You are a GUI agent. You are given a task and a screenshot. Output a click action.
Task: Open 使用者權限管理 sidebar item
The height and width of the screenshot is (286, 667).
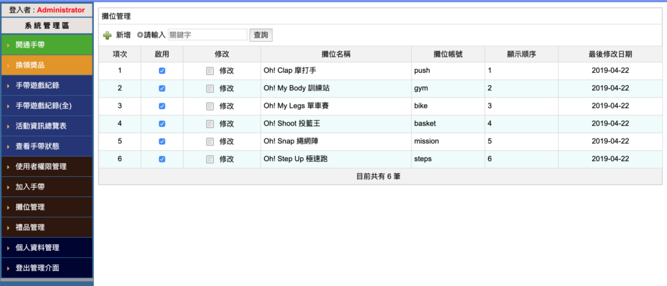[x=47, y=167]
